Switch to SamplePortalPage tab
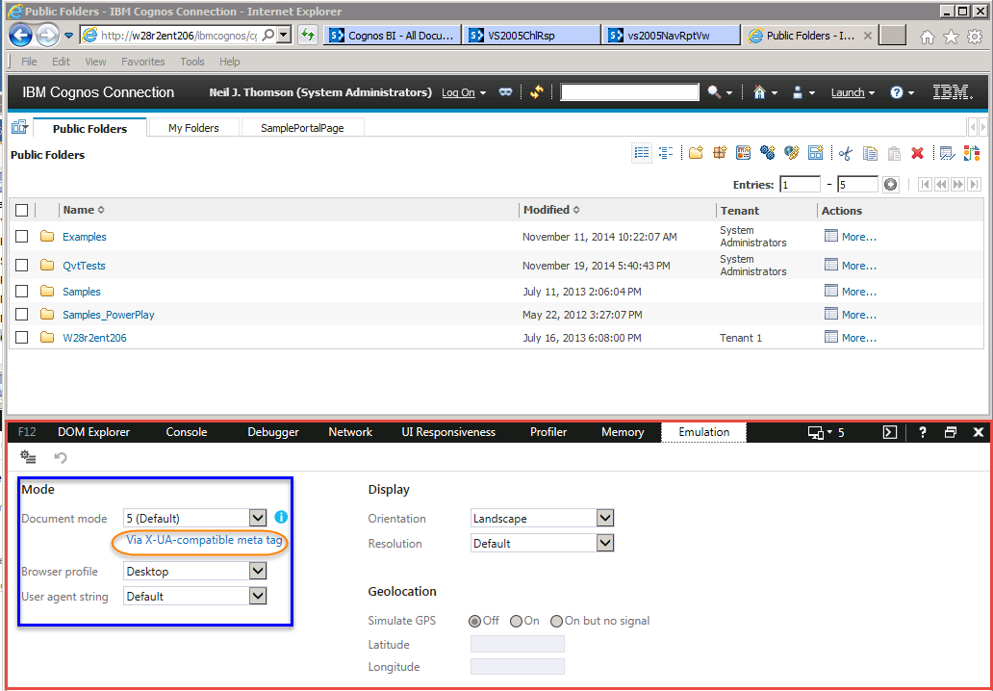The image size is (993, 691). click(x=302, y=128)
